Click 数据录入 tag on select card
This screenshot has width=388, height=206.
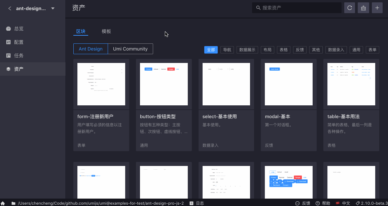tap(211, 145)
